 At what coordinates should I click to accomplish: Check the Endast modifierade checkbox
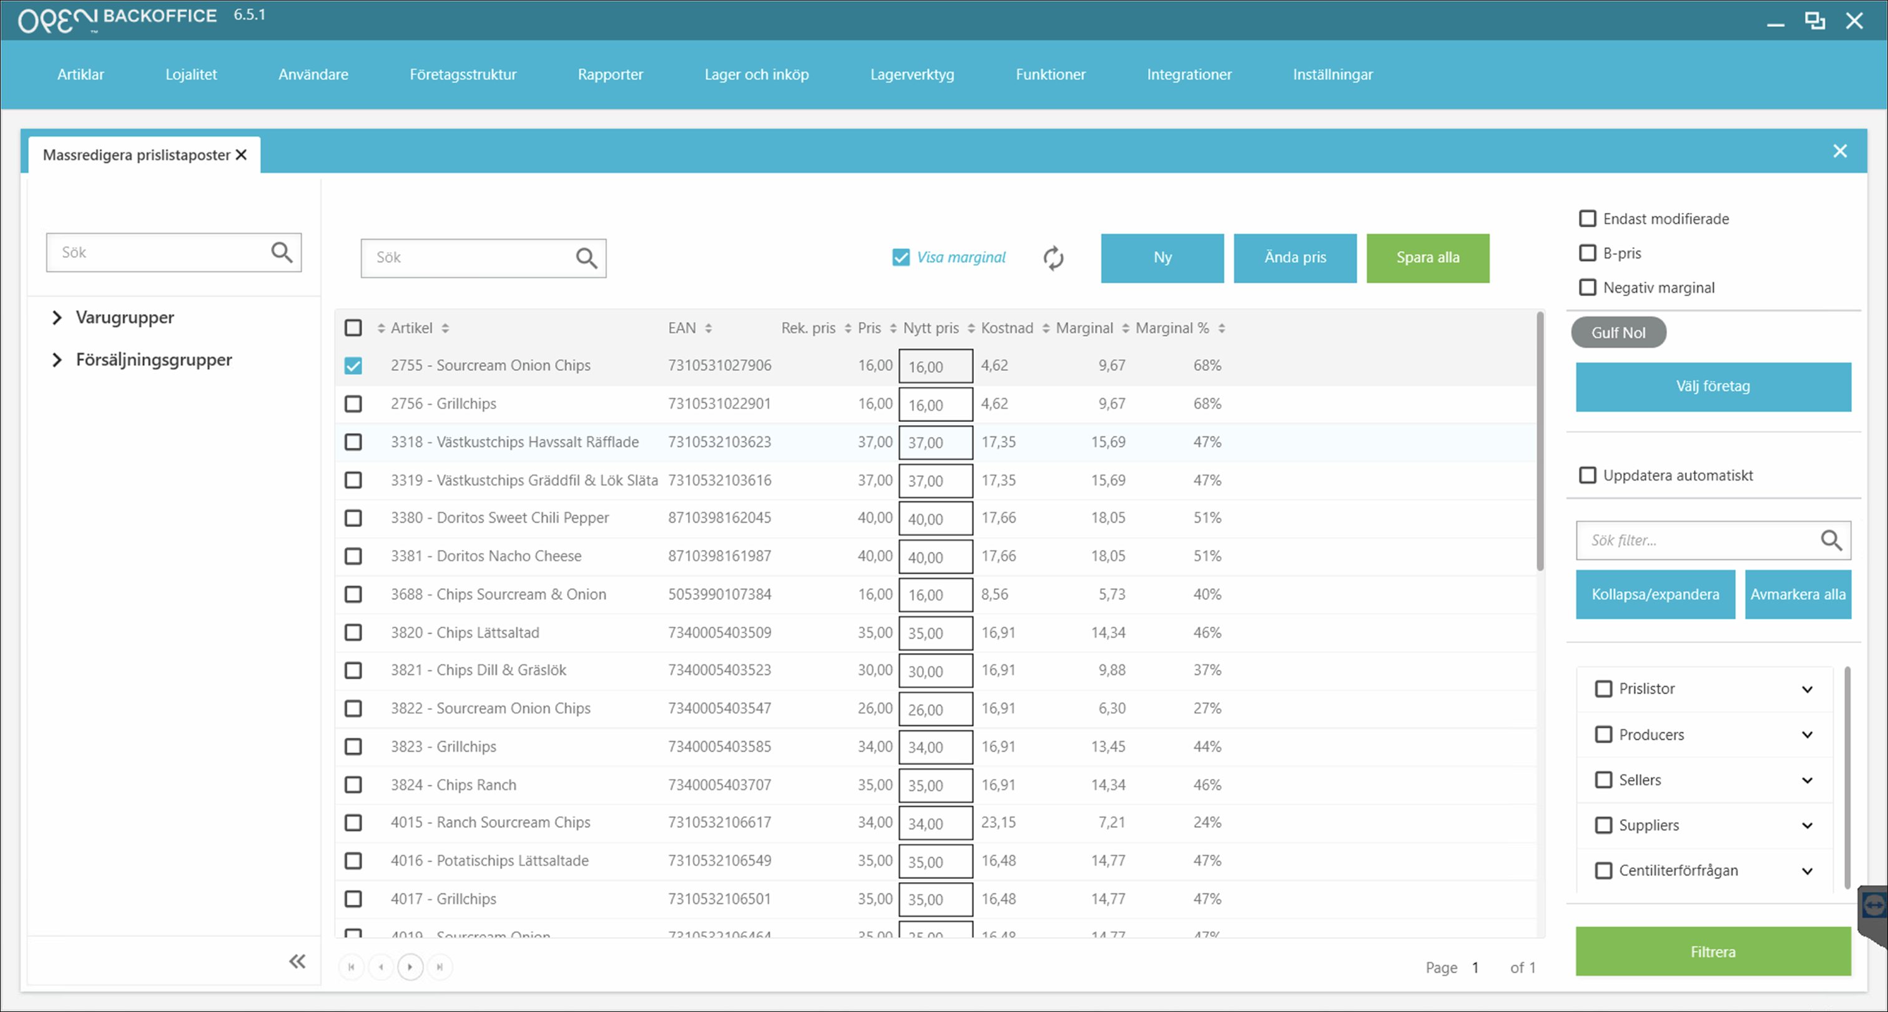(x=1588, y=219)
